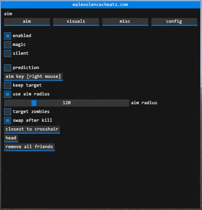Turn off swap after kill
Image resolution: width=202 pixels, height=210 pixels.
[x=8, y=121]
